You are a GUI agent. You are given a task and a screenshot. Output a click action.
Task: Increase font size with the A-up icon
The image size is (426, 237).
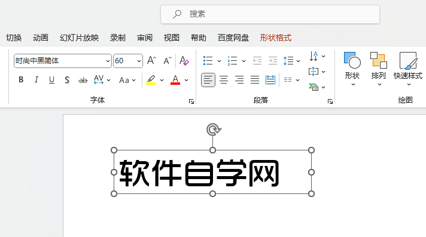(152, 60)
